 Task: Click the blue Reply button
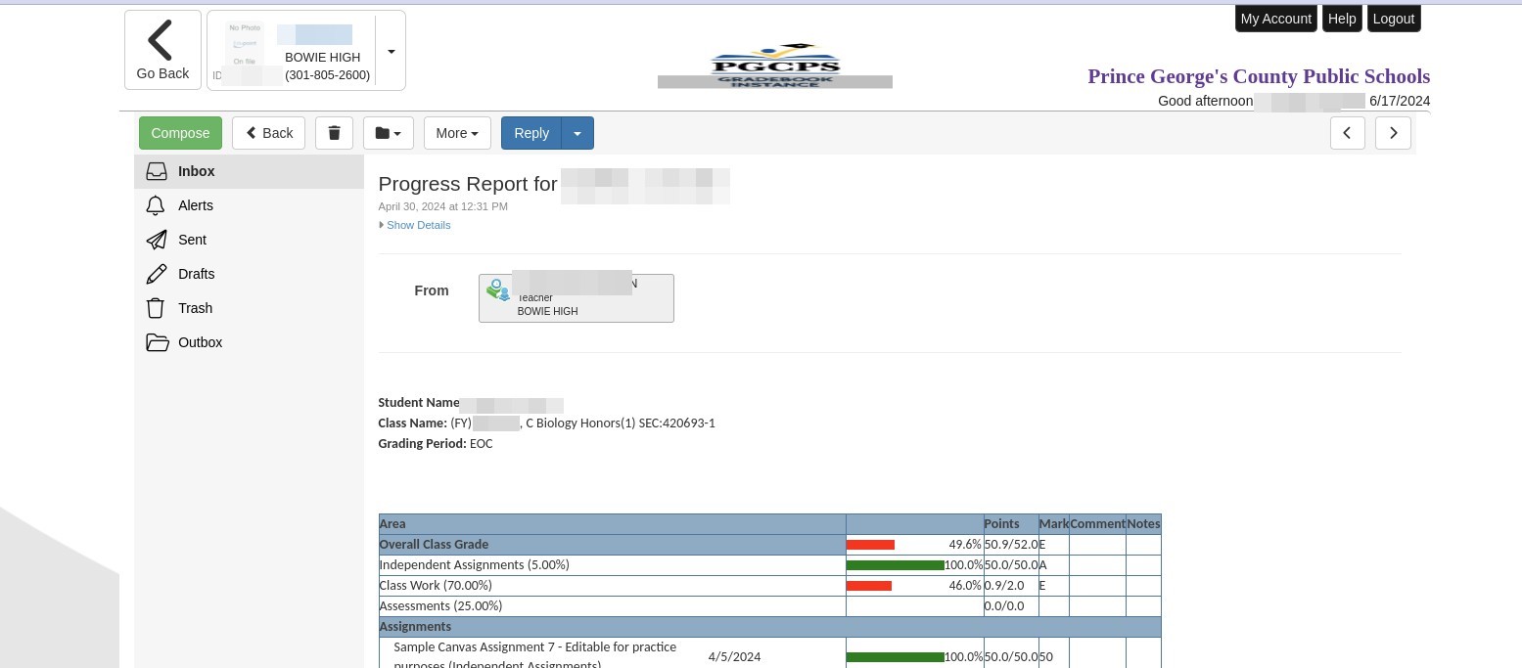(531, 133)
